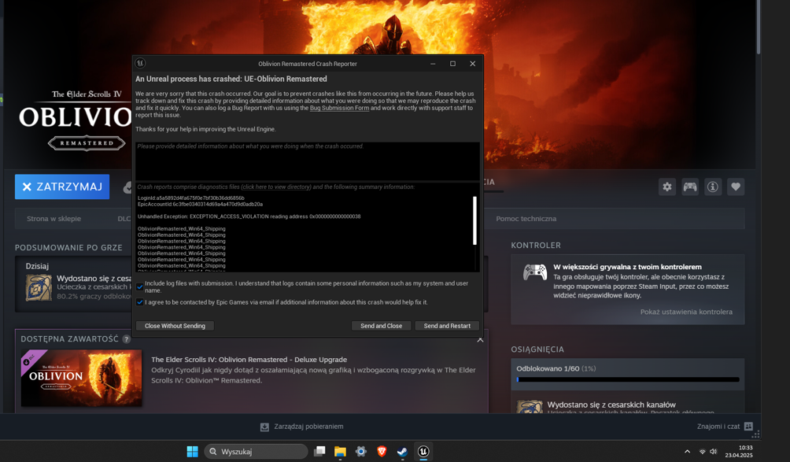The image size is (790, 462).
Task: Open the game info icon
Action: pyautogui.click(x=713, y=187)
